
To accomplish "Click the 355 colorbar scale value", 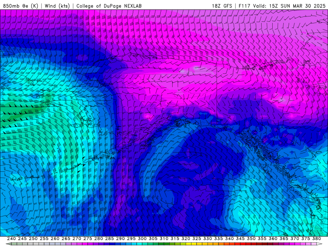I will coord(262,239).
